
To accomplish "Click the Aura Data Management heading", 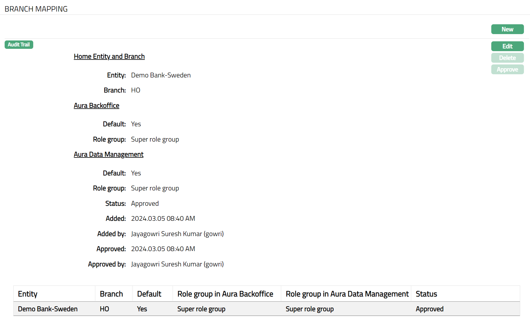I will click(x=108, y=154).
